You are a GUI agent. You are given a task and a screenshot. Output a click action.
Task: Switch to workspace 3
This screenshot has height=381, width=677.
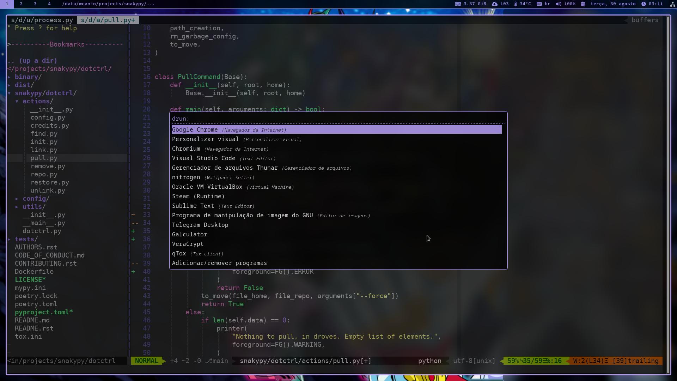point(35,4)
